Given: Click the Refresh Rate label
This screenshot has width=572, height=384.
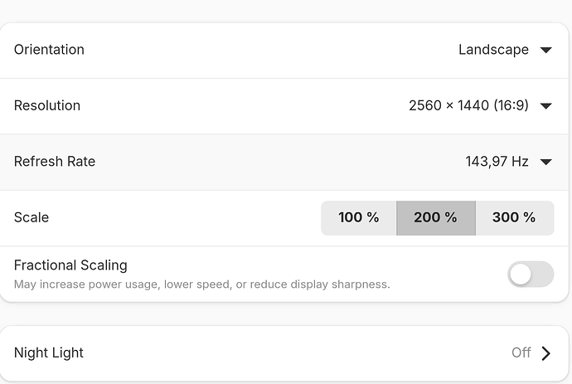Looking at the screenshot, I should pos(55,162).
